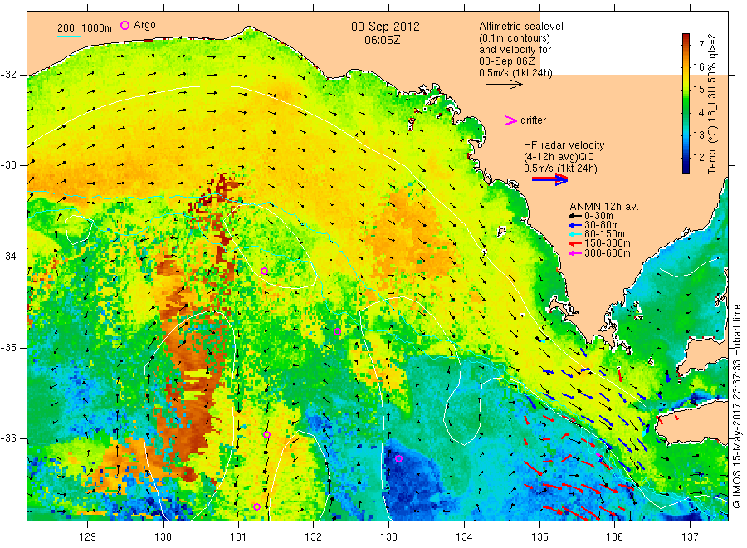This screenshot has width=747, height=548.
Task: Select the magenta 300-600m ANMN arrow
Action: coord(575,253)
